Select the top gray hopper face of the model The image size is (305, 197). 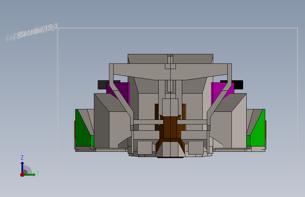click(x=148, y=59)
